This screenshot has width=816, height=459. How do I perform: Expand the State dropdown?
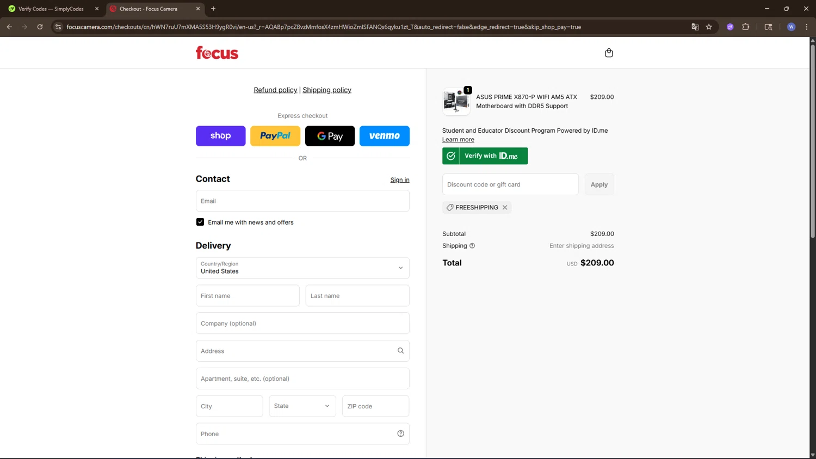[302, 406]
